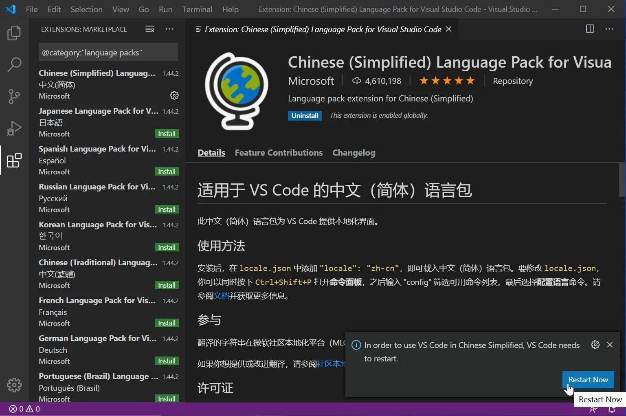
Task: Click the extensions search input field
Action: click(108, 52)
